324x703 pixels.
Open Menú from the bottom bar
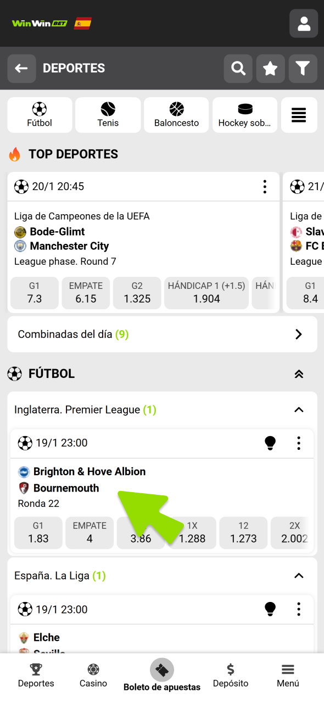point(287,674)
